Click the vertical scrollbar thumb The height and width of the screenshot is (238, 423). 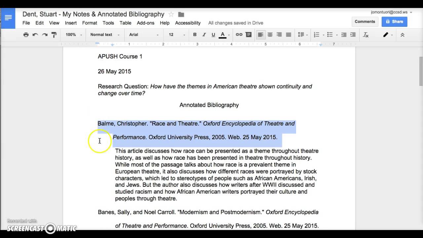(x=421, y=71)
